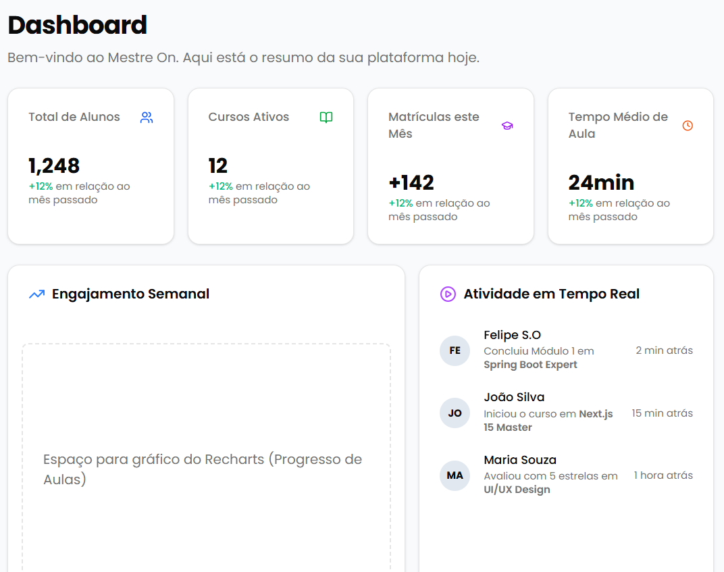Click the trending arrow icon beside Engajamento Semanal
The height and width of the screenshot is (572, 724).
(x=35, y=294)
